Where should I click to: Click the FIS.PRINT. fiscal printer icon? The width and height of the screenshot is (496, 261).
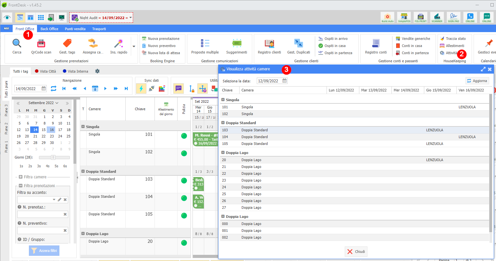(421, 18)
